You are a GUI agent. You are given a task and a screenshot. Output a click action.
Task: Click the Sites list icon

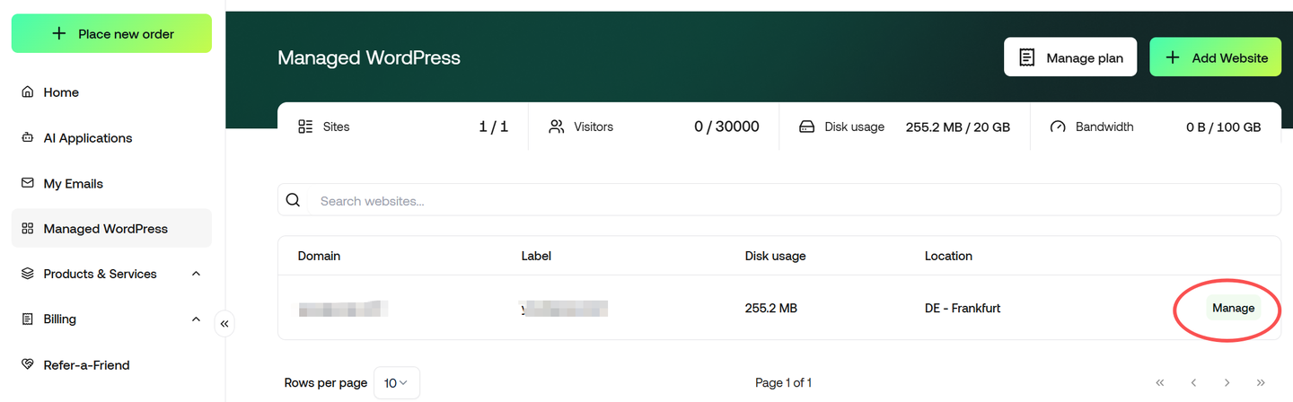coord(305,127)
